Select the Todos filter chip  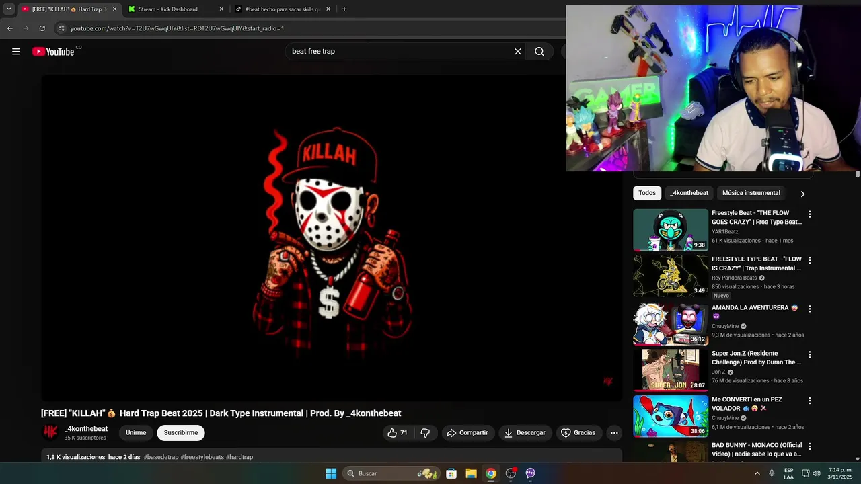(x=647, y=193)
